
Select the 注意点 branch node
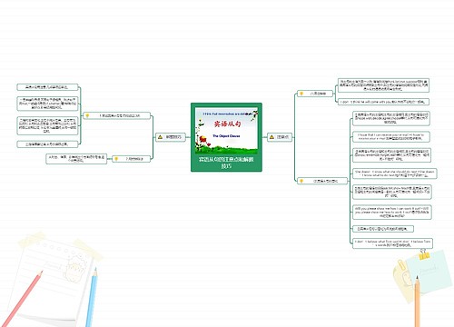tap(280, 137)
